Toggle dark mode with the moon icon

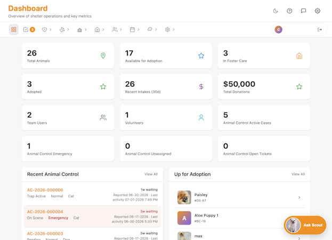click(276, 11)
